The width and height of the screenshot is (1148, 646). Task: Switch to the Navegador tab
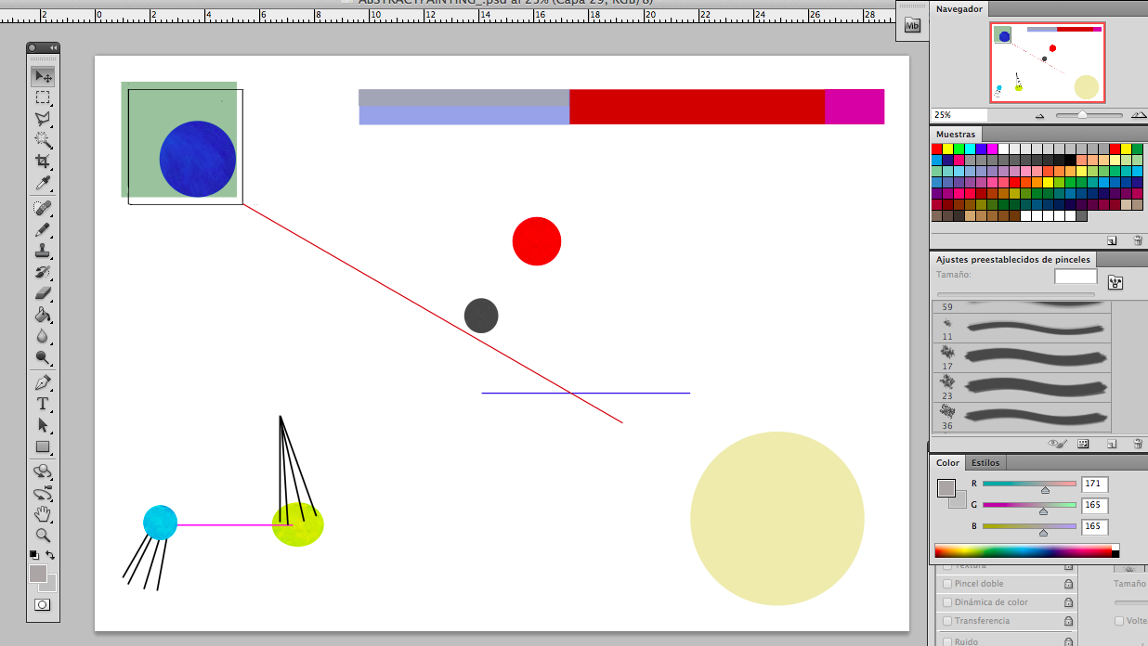[959, 8]
